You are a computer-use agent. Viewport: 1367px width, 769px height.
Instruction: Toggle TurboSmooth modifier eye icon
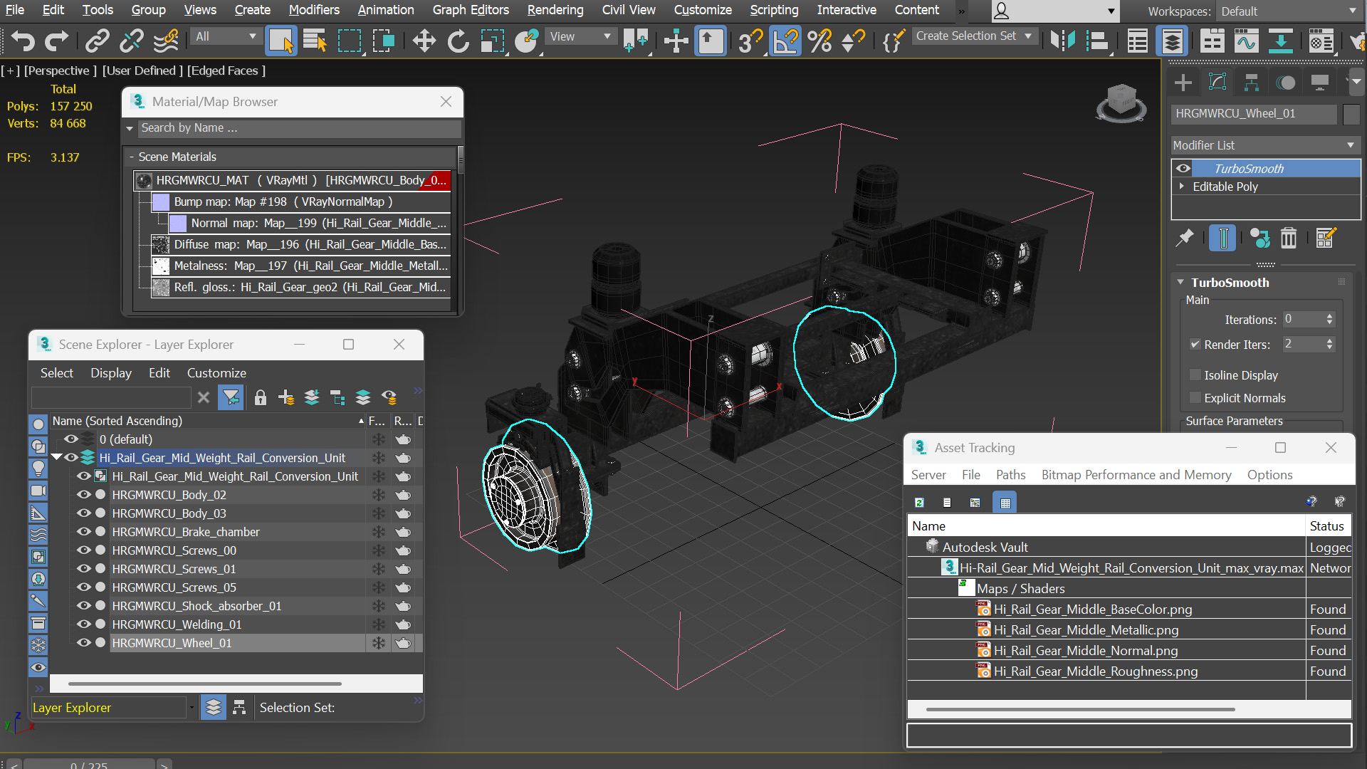(x=1183, y=169)
